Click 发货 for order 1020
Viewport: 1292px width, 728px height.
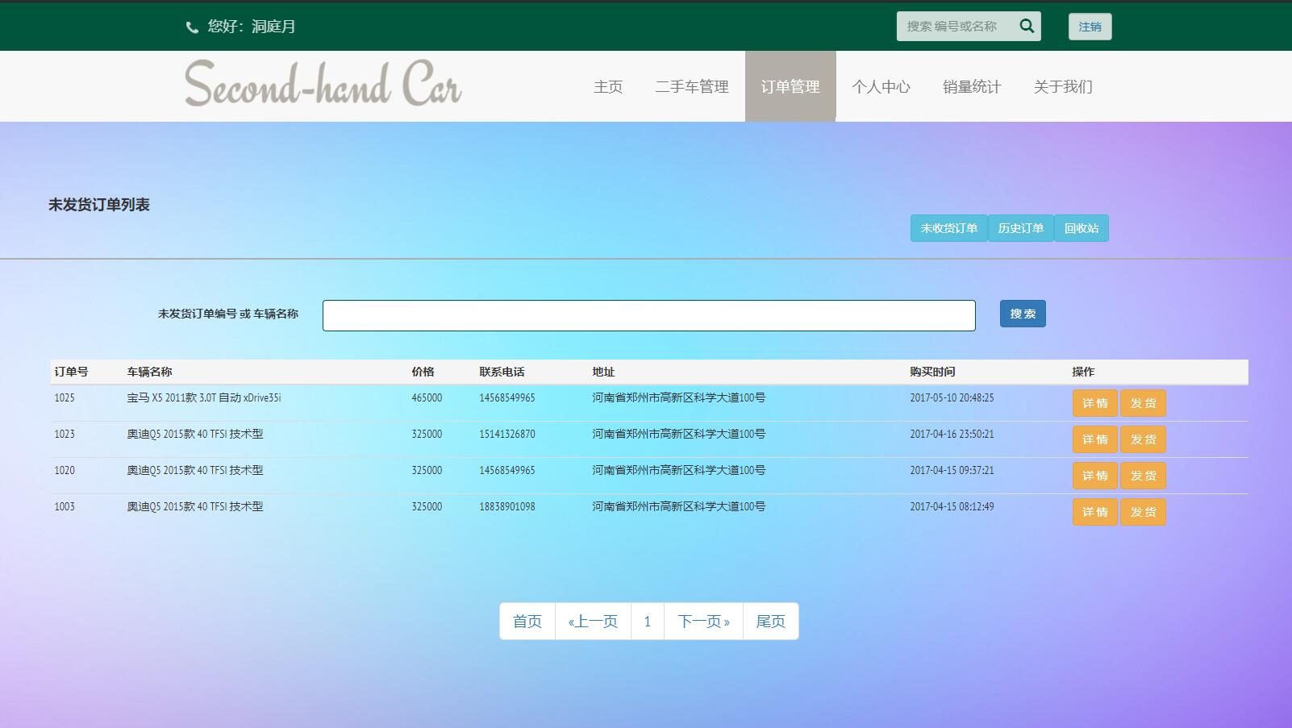point(1142,475)
